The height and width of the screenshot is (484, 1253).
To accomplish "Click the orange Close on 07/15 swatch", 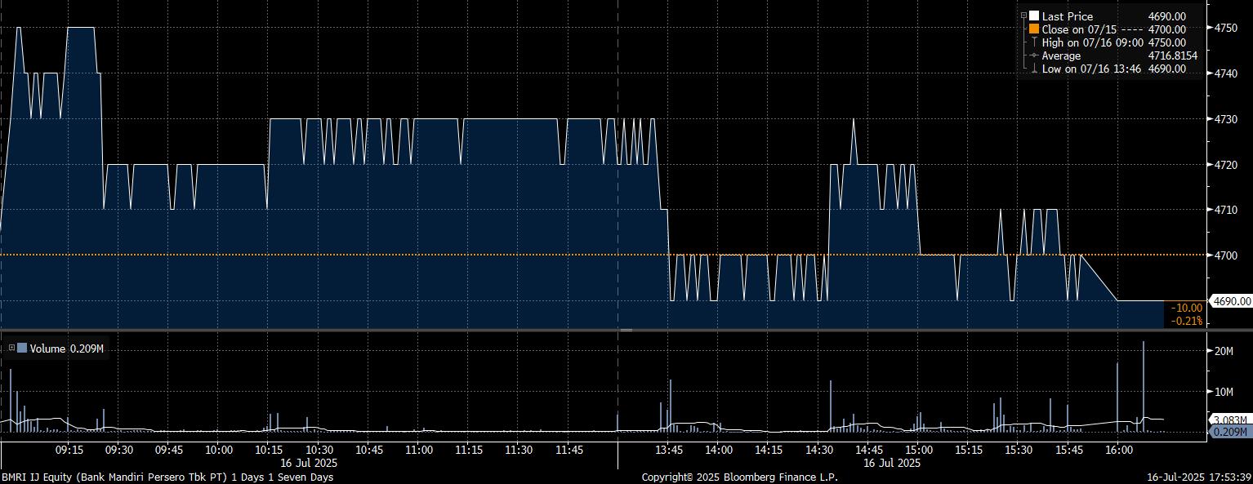I will 1034,29.
